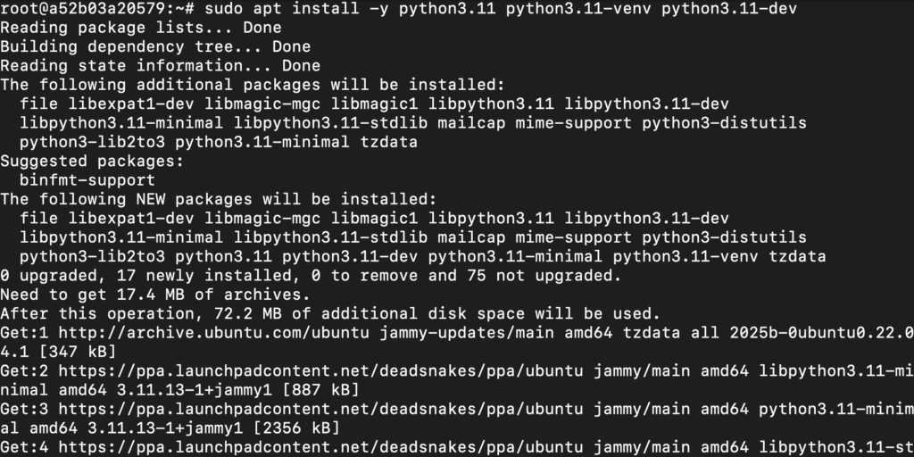This screenshot has width=914, height=457.
Task: Click the '0 upgraded, 17 newly installed' summary line
Action: (311, 275)
